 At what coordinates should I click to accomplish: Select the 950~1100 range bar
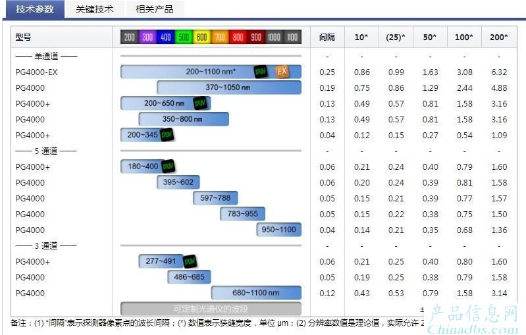coord(278,230)
